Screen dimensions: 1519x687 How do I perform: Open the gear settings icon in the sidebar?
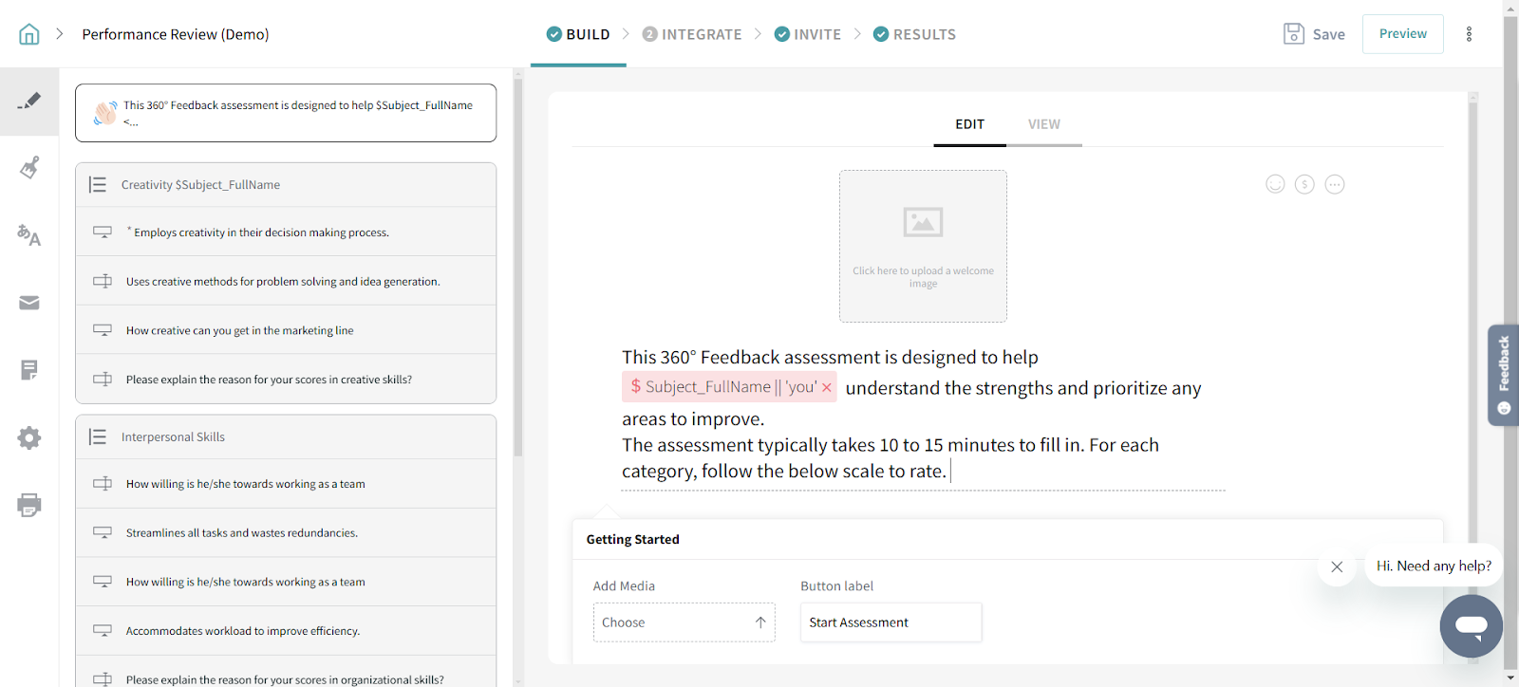(29, 437)
